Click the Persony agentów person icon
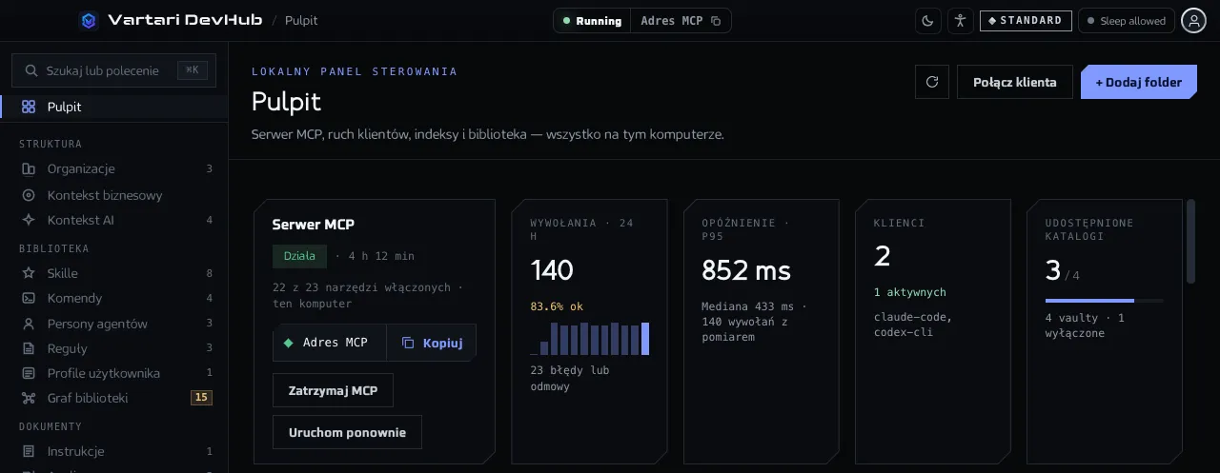 coord(29,324)
